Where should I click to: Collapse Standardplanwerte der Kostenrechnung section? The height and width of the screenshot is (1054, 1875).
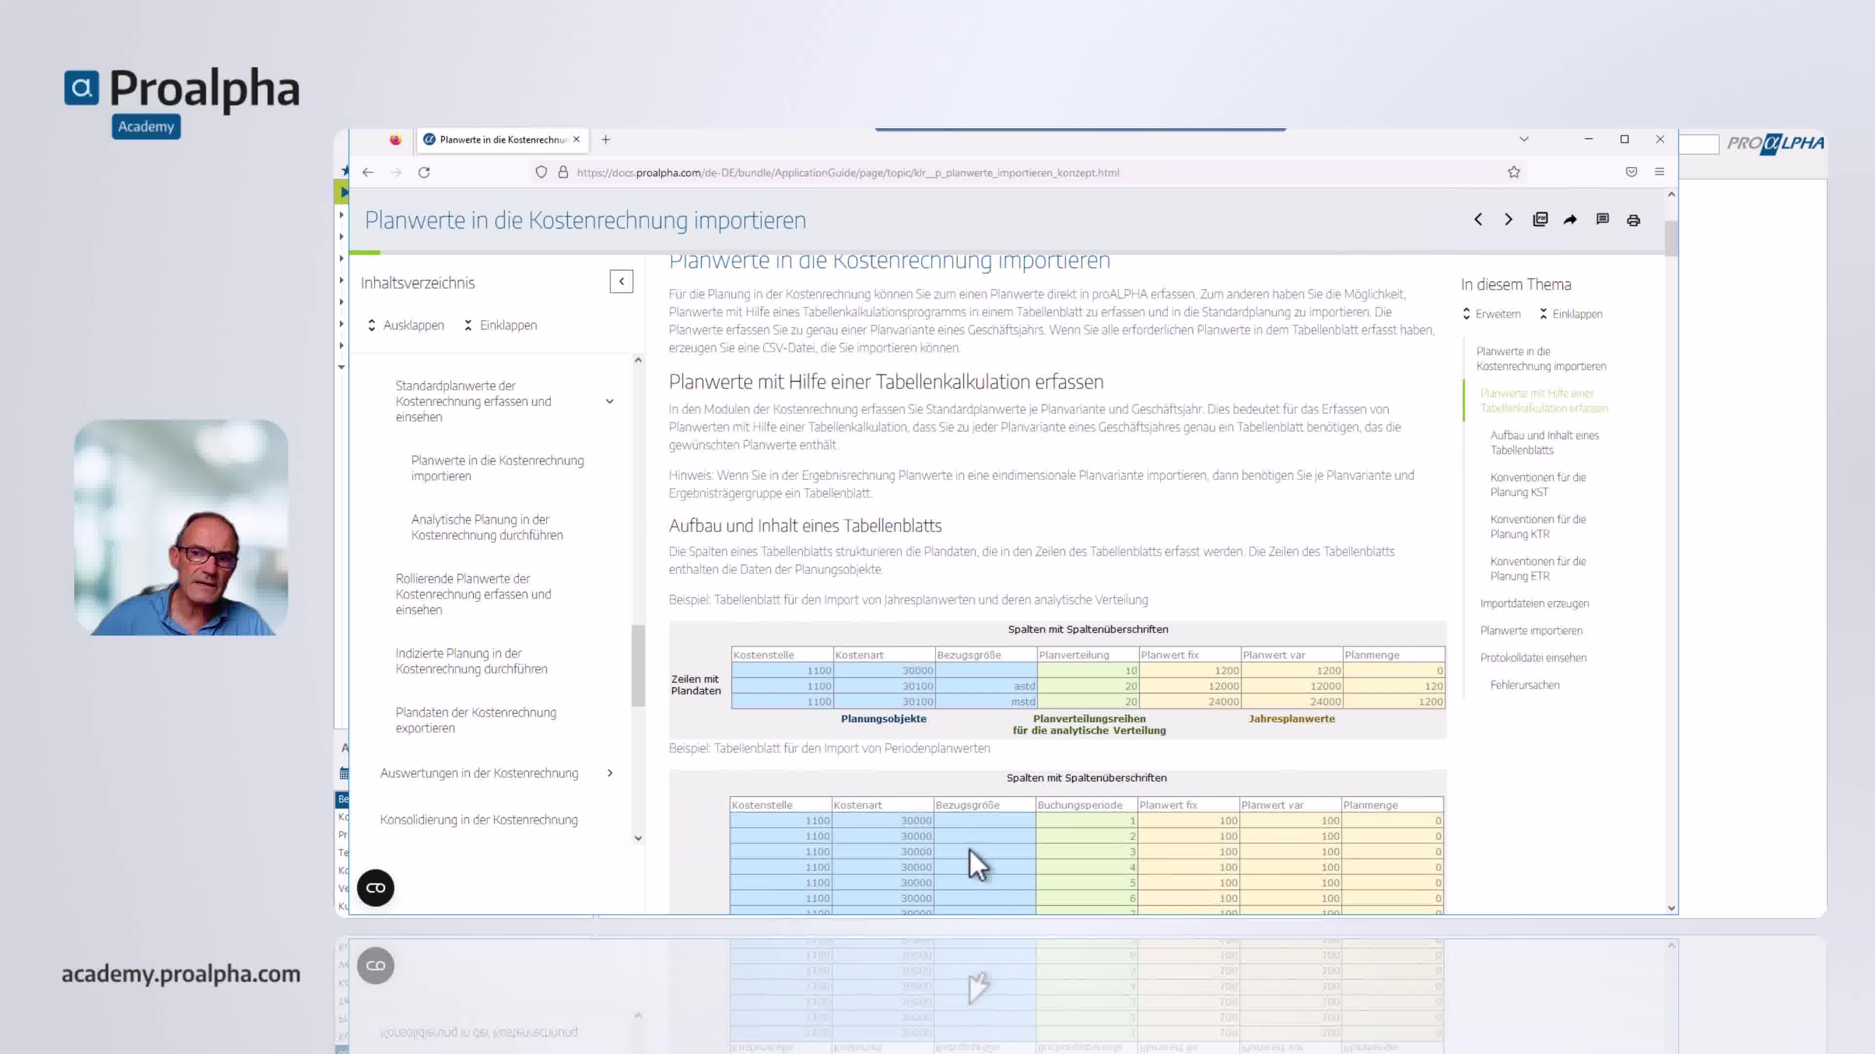point(609,402)
